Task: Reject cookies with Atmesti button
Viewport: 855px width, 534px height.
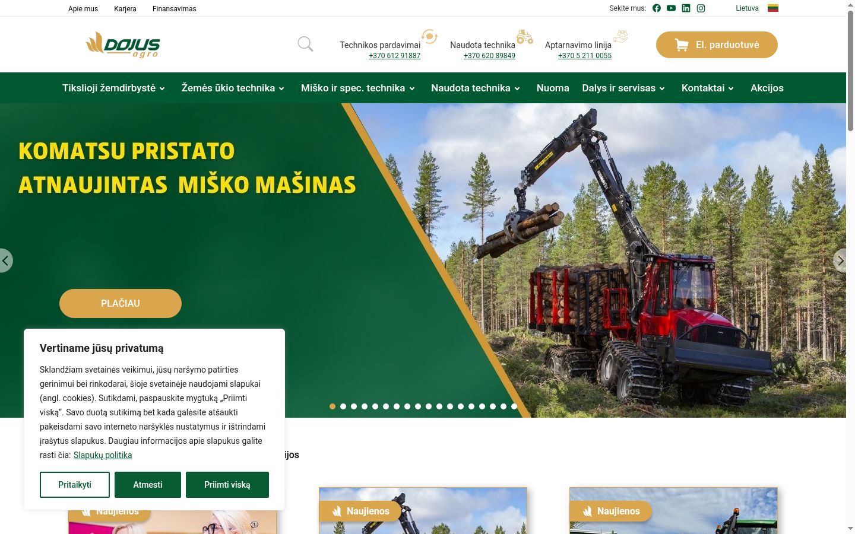Action: point(148,485)
